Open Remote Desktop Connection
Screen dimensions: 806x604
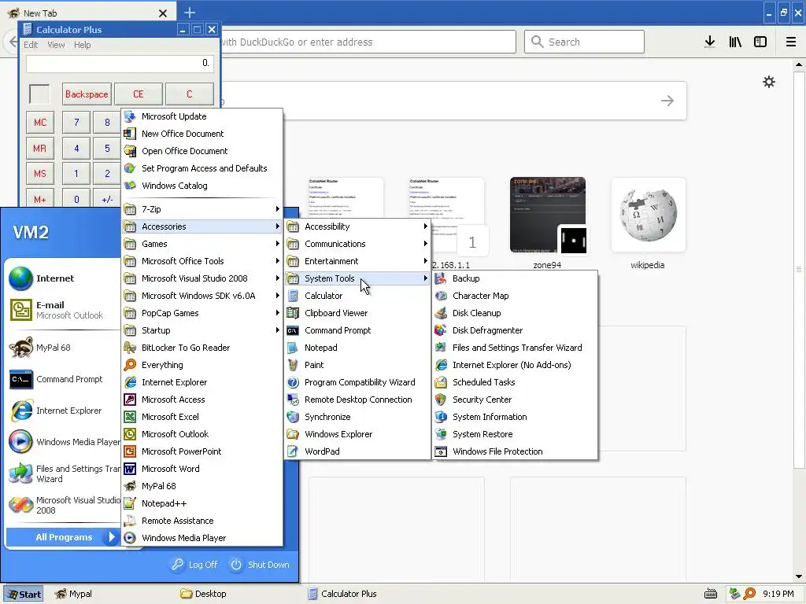(x=358, y=400)
